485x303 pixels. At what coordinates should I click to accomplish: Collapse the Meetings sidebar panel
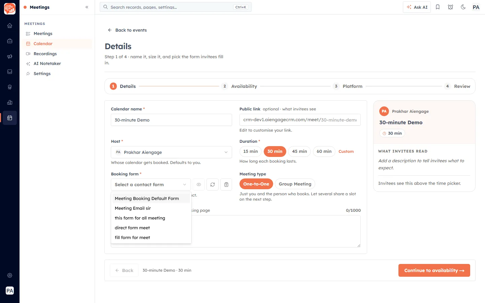(x=87, y=7)
